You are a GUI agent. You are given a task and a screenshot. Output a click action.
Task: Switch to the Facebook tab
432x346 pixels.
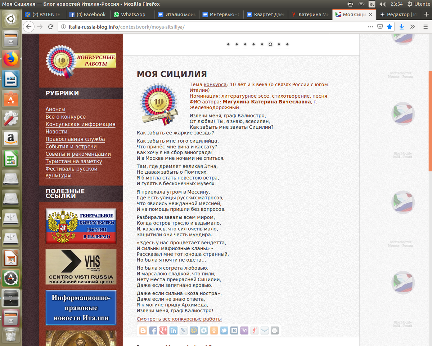[88, 14]
